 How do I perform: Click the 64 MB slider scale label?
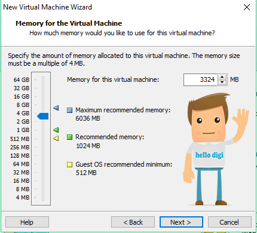[x=22, y=164]
